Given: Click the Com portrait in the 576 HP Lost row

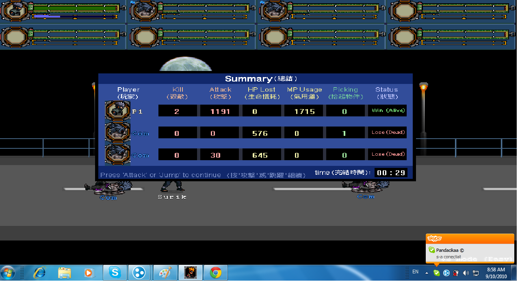Looking at the screenshot, I should coord(117,133).
